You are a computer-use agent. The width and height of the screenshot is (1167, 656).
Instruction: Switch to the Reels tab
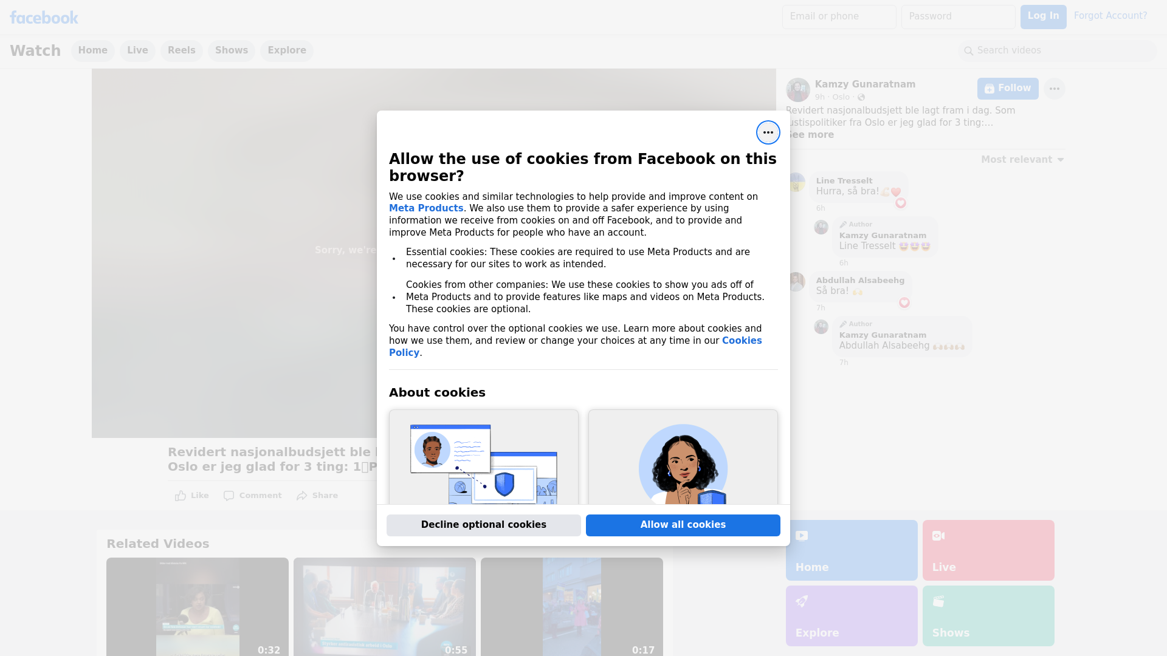[181, 50]
